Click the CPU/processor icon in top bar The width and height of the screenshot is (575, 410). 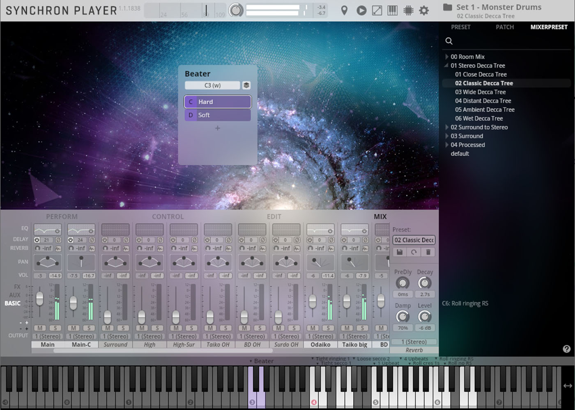[x=408, y=10]
